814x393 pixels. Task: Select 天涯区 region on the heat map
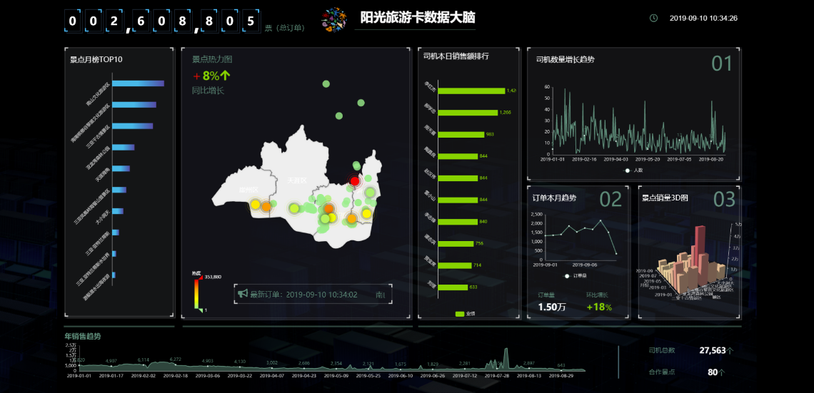pyautogui.click(x=297, y=180)
